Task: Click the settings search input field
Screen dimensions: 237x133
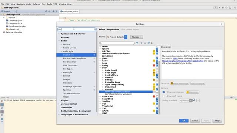Action: (77, 30)
